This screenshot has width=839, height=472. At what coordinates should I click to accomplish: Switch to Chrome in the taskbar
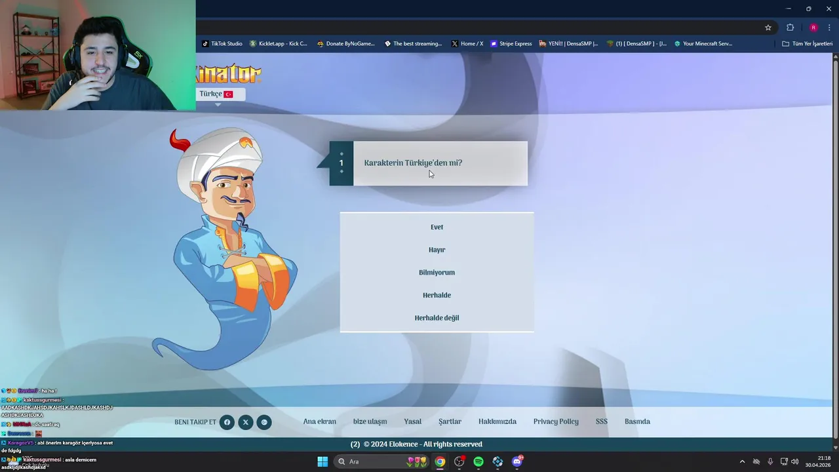[x=440, y=462]
